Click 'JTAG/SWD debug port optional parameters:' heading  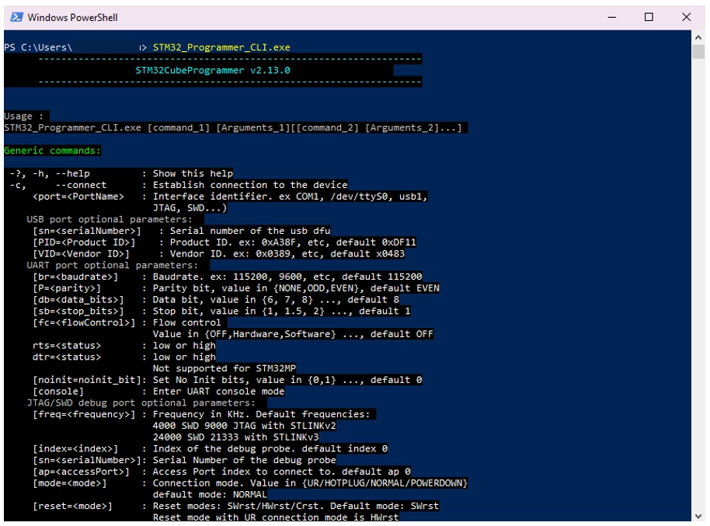141,402
